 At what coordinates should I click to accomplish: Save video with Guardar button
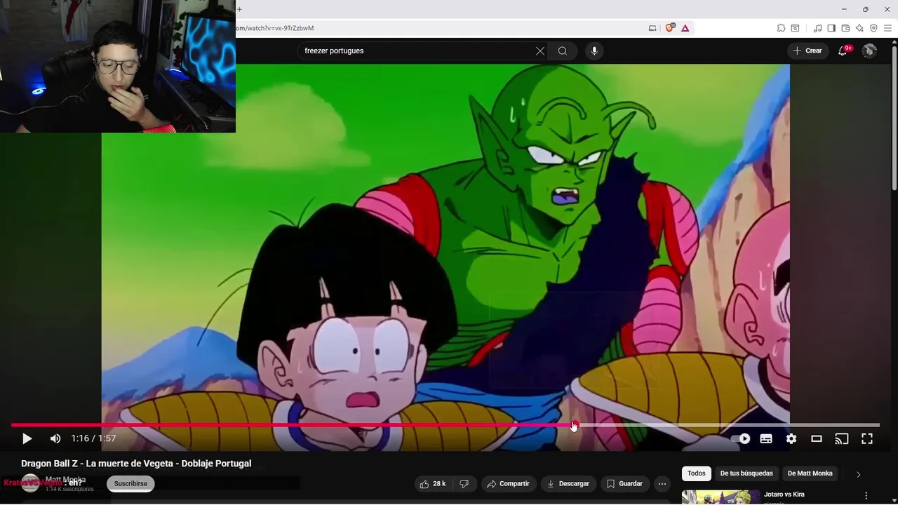(x=624, y=484)
